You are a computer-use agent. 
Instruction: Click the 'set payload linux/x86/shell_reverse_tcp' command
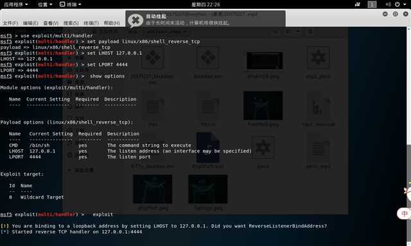click(x=143, y=41)
